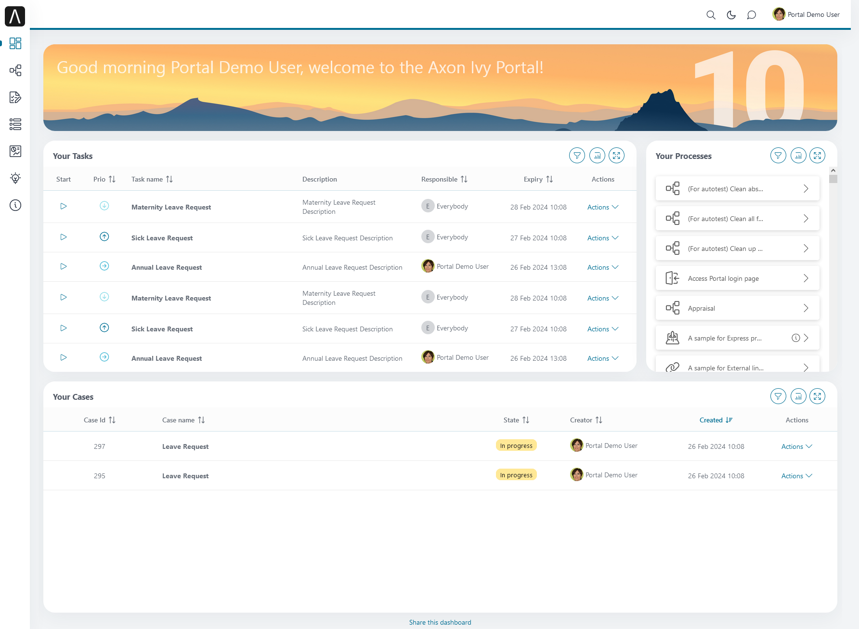
Task: Open Actions dropdown for case 295
Action: pos(797,476)
